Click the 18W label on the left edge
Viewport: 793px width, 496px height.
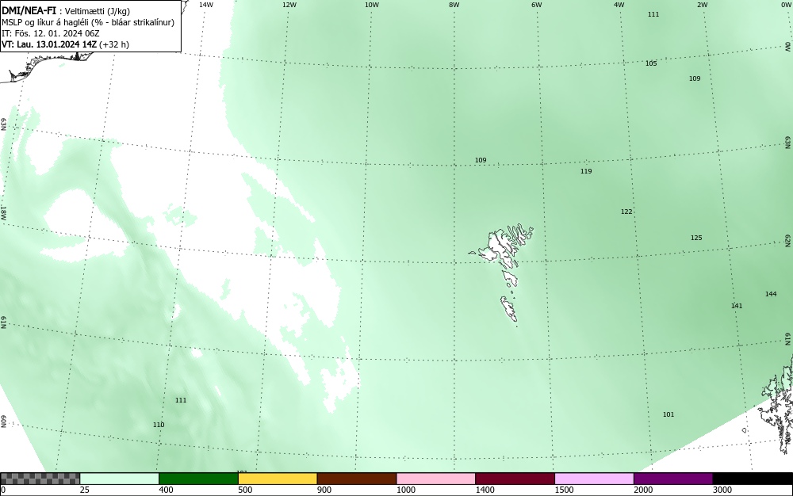click(3, 212)
